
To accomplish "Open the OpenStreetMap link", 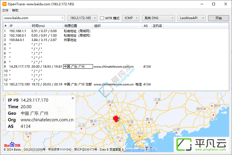I will [135, 150].
